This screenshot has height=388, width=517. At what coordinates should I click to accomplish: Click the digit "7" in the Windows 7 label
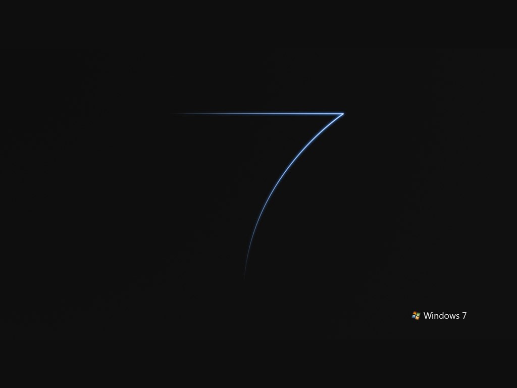(464, 316)
